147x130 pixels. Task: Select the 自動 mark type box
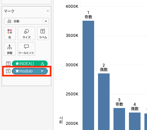(x=24, y=21)
